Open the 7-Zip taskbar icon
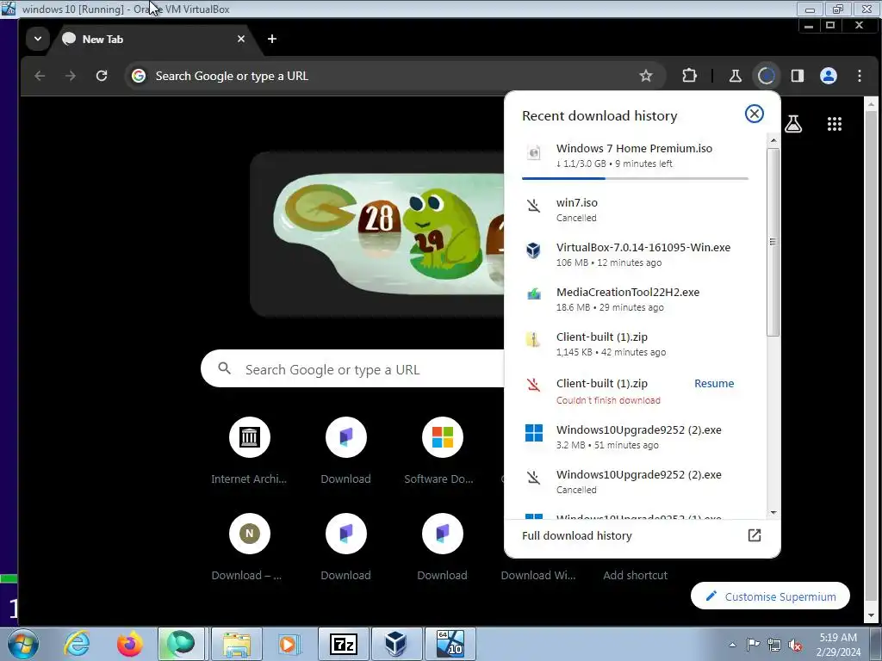The height and width of the screenshot is (661, 882). [343, 644]
